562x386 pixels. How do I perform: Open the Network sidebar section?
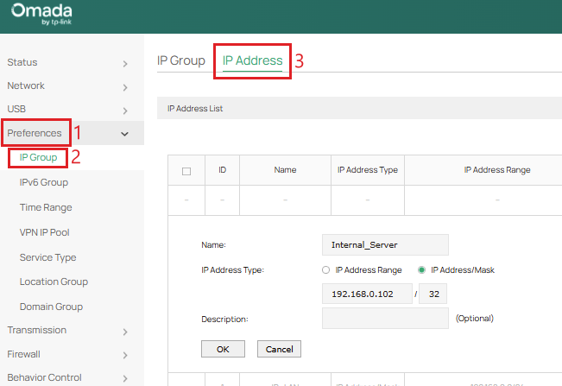[x=26, y=85]
